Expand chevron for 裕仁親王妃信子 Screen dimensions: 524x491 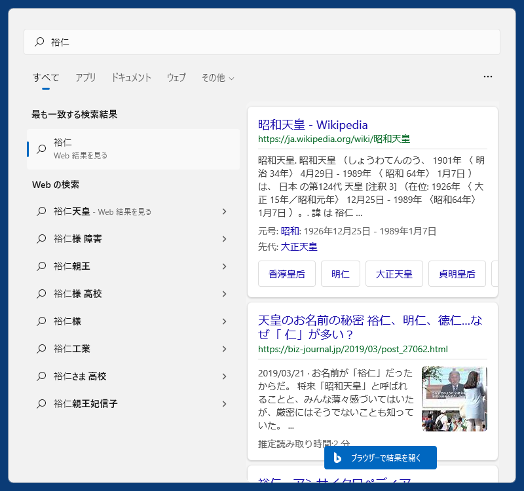click(224, 404)
